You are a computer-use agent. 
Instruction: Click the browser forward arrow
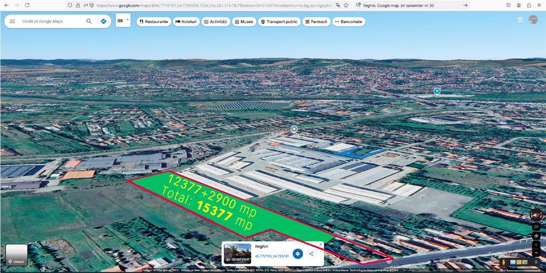pyautogui.click(x=17, y=5)
